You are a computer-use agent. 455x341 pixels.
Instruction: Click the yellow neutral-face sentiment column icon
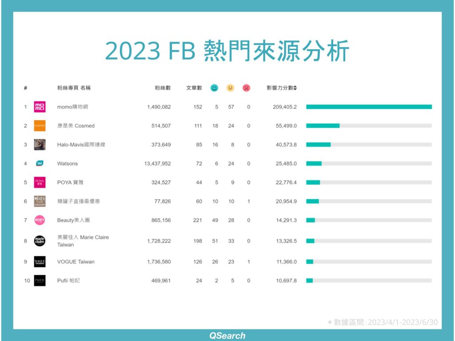pos(231,88)
